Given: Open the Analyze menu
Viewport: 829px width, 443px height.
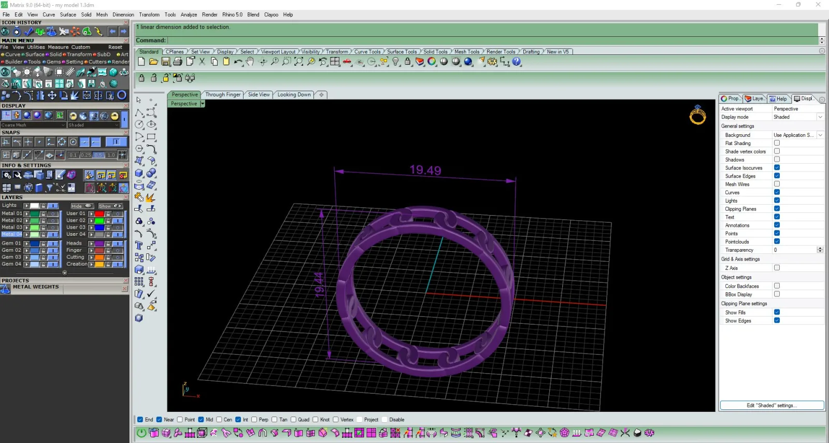Looking at the screenshot, I should (x=189, y=15).
